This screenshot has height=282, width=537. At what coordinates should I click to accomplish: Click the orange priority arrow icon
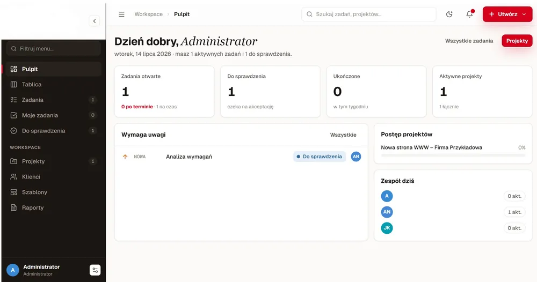pos(125,157)
